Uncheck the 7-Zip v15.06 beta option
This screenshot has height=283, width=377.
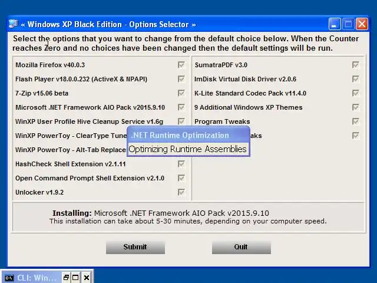181,93
